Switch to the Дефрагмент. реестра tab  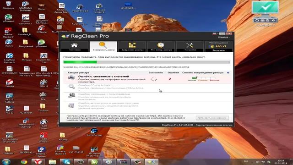click(x=132, y=46)
